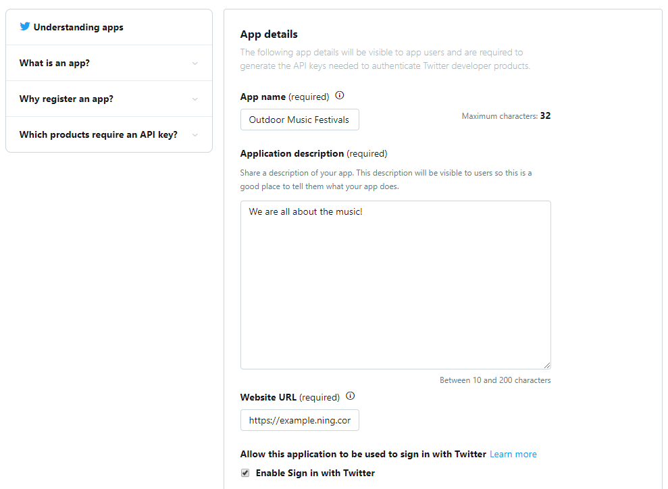Select the Website URL input field

point(299,420)
